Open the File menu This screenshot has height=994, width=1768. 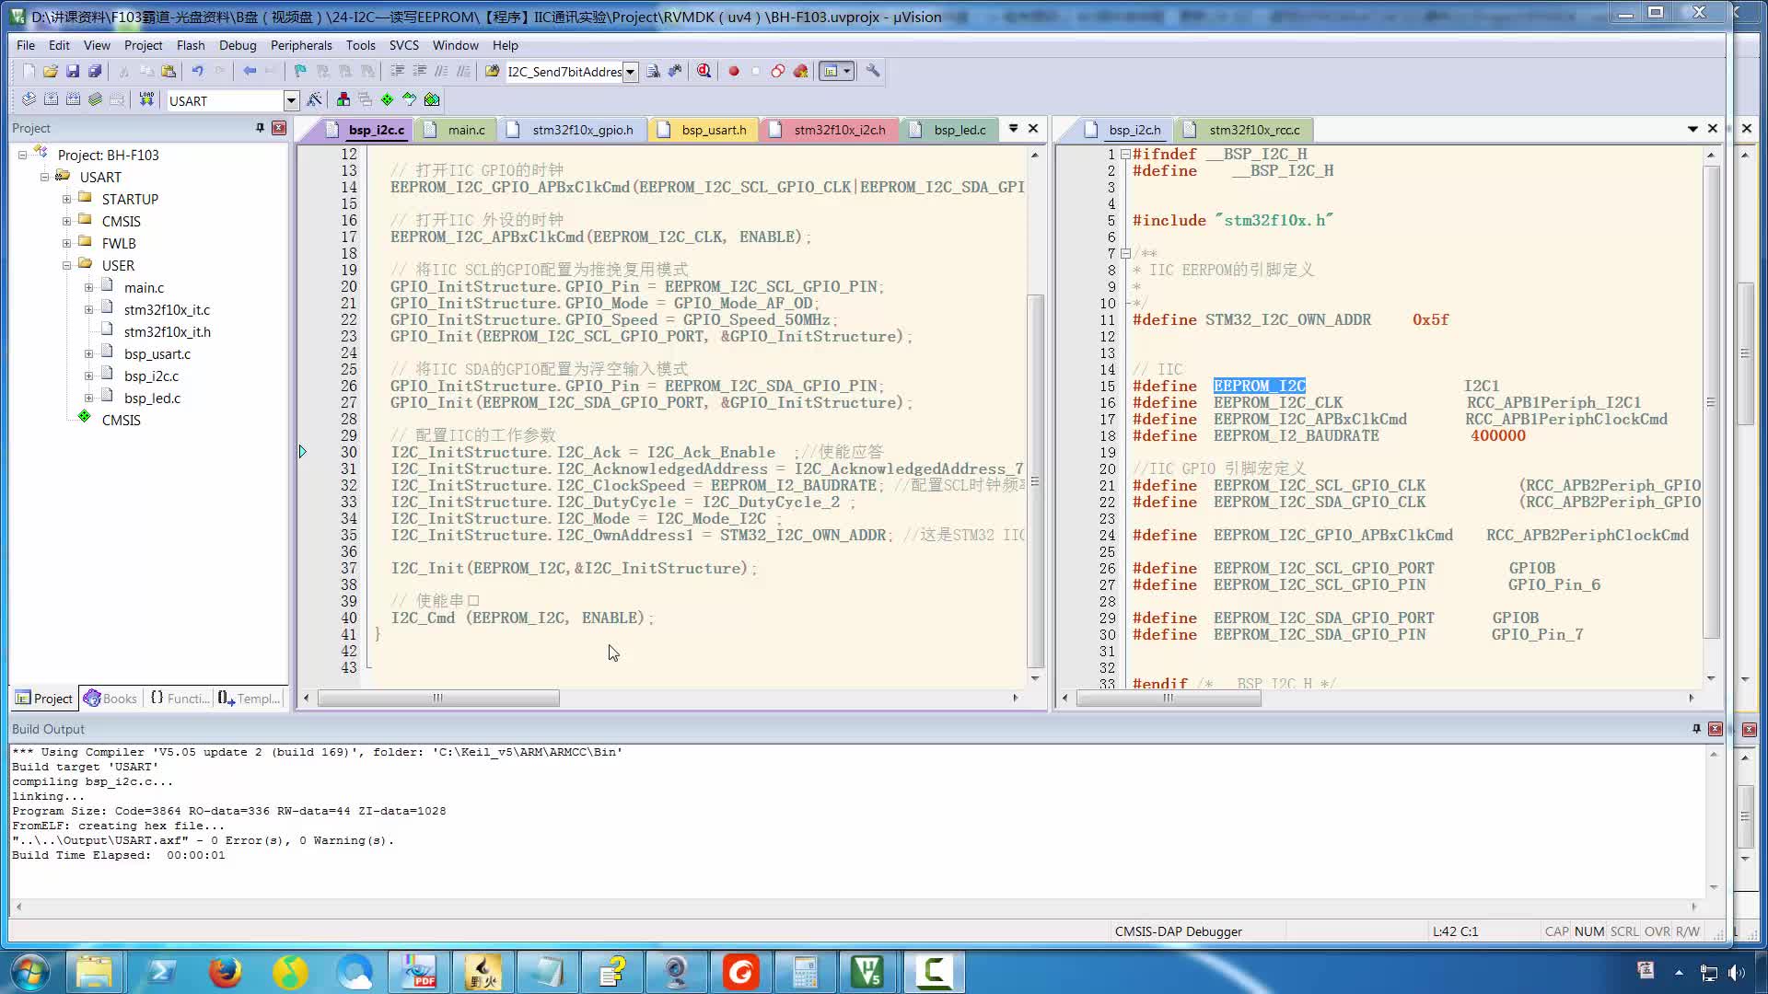point(26,45)
